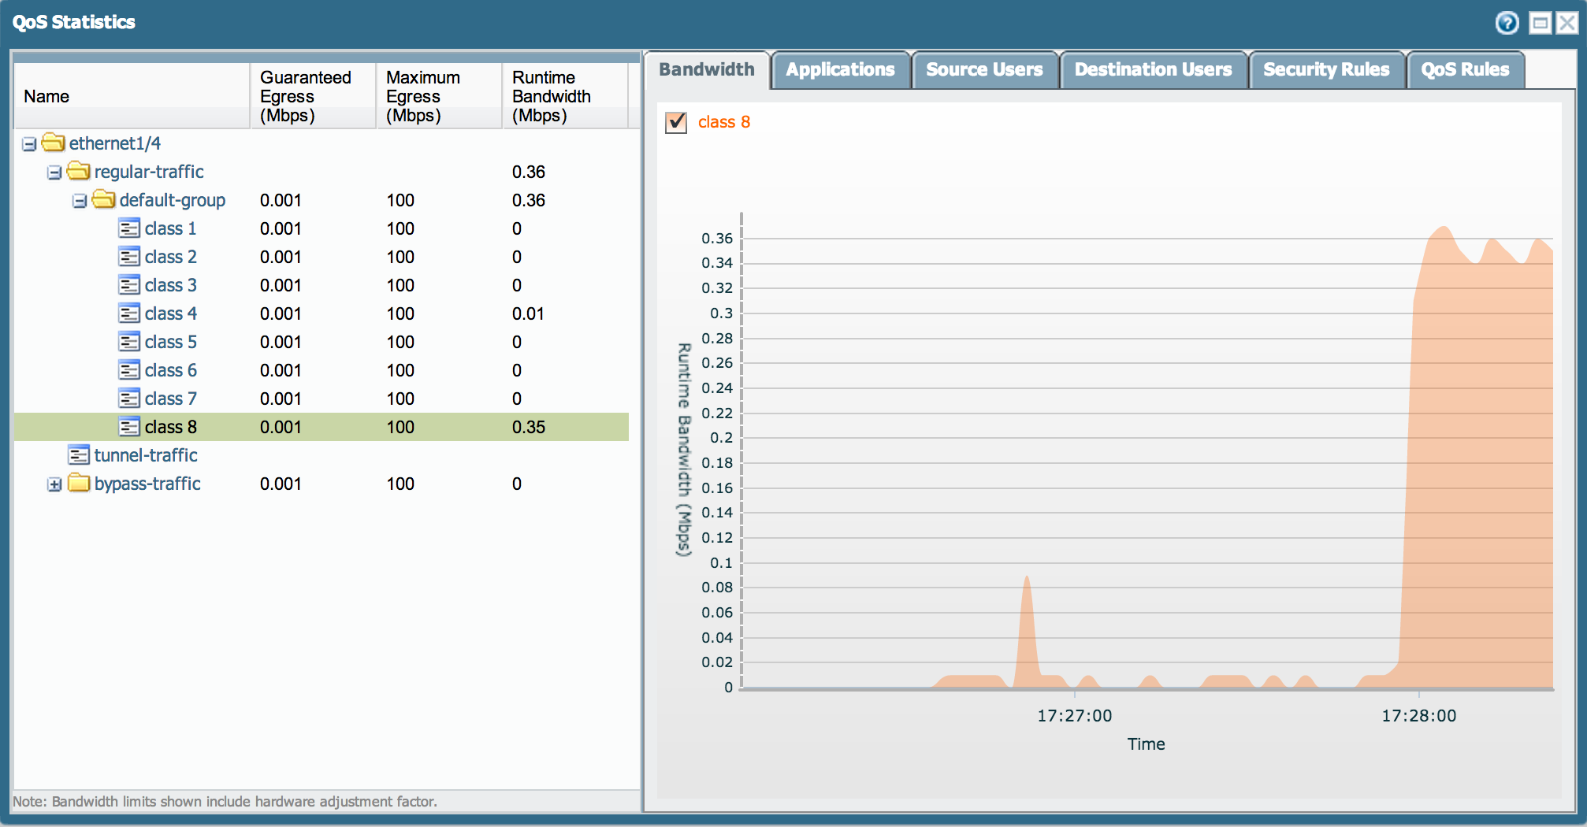Image resolution: width=1587 pixels, height=827 pixels.
Task: Select the class 6 icon
Action: pyautogui.click(x=130, y=370)
